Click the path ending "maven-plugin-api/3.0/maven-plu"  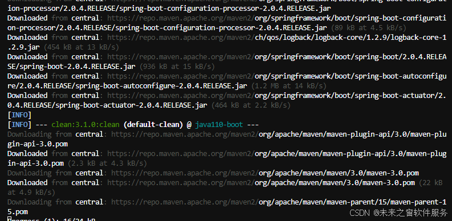[x=353, y=134]
